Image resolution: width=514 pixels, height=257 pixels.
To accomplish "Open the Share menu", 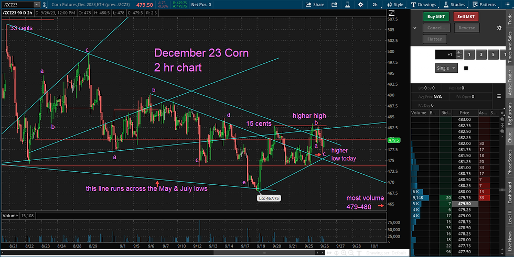I will pyautogui.click(x=315, y=5).
